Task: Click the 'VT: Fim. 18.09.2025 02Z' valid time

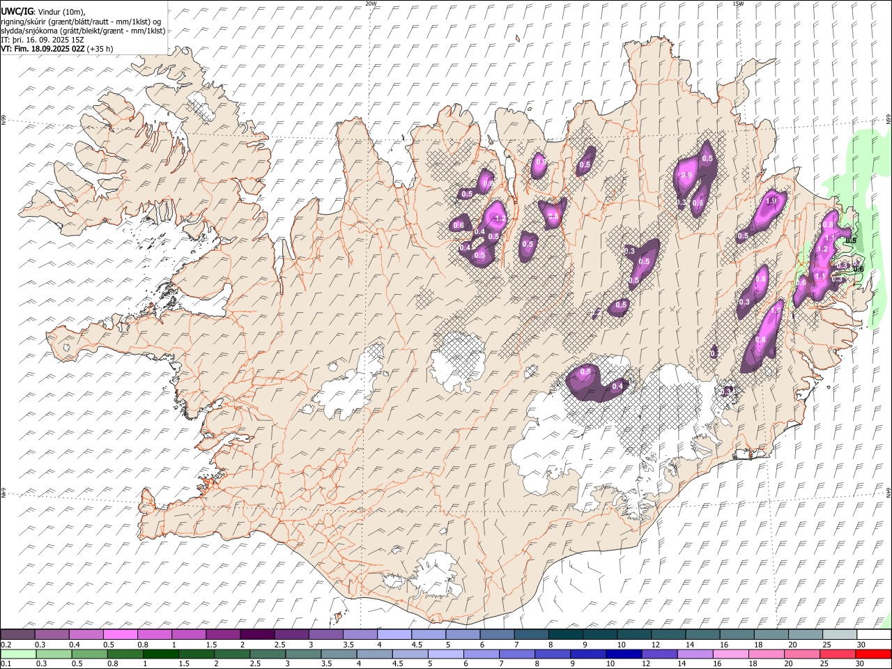Action: tap(43, 49)
